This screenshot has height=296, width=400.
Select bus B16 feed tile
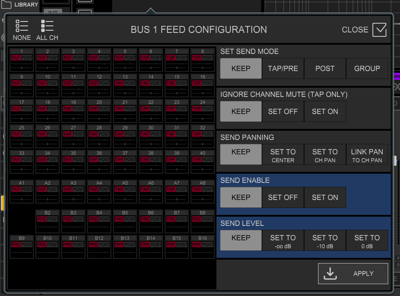point(202,247)
